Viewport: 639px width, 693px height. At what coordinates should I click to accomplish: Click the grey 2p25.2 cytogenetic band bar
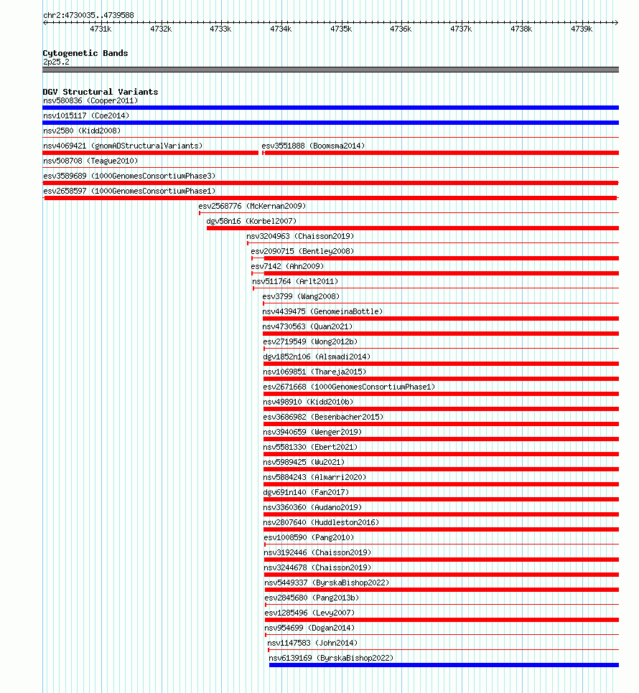[x=330, y=70]
